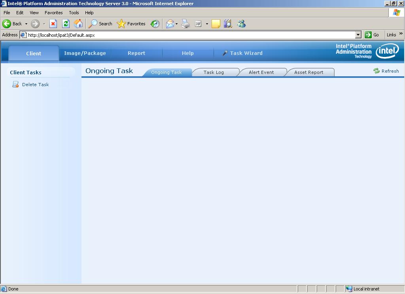Stop page loading with red X icon
The image size is (405, 294).
click(x=53, y=24)
